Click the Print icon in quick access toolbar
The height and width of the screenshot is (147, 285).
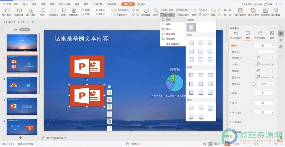14,22
